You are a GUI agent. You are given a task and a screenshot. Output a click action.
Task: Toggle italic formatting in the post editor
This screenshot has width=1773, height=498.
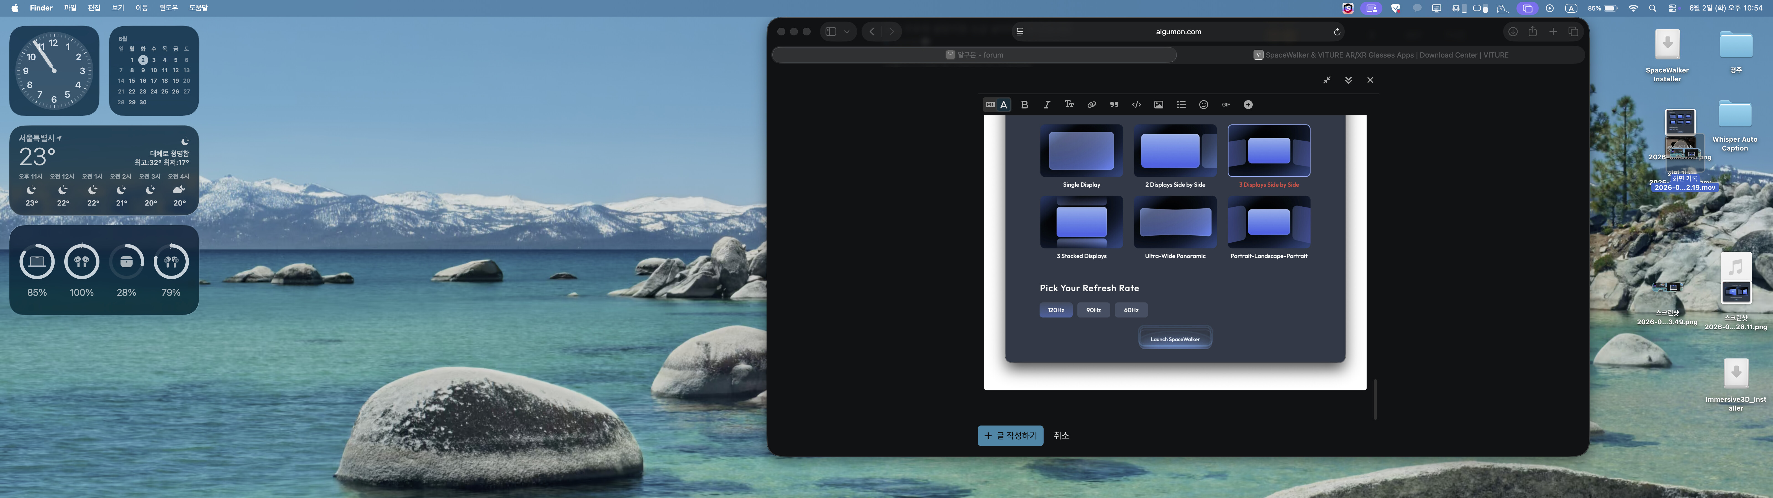point(1047,105)
